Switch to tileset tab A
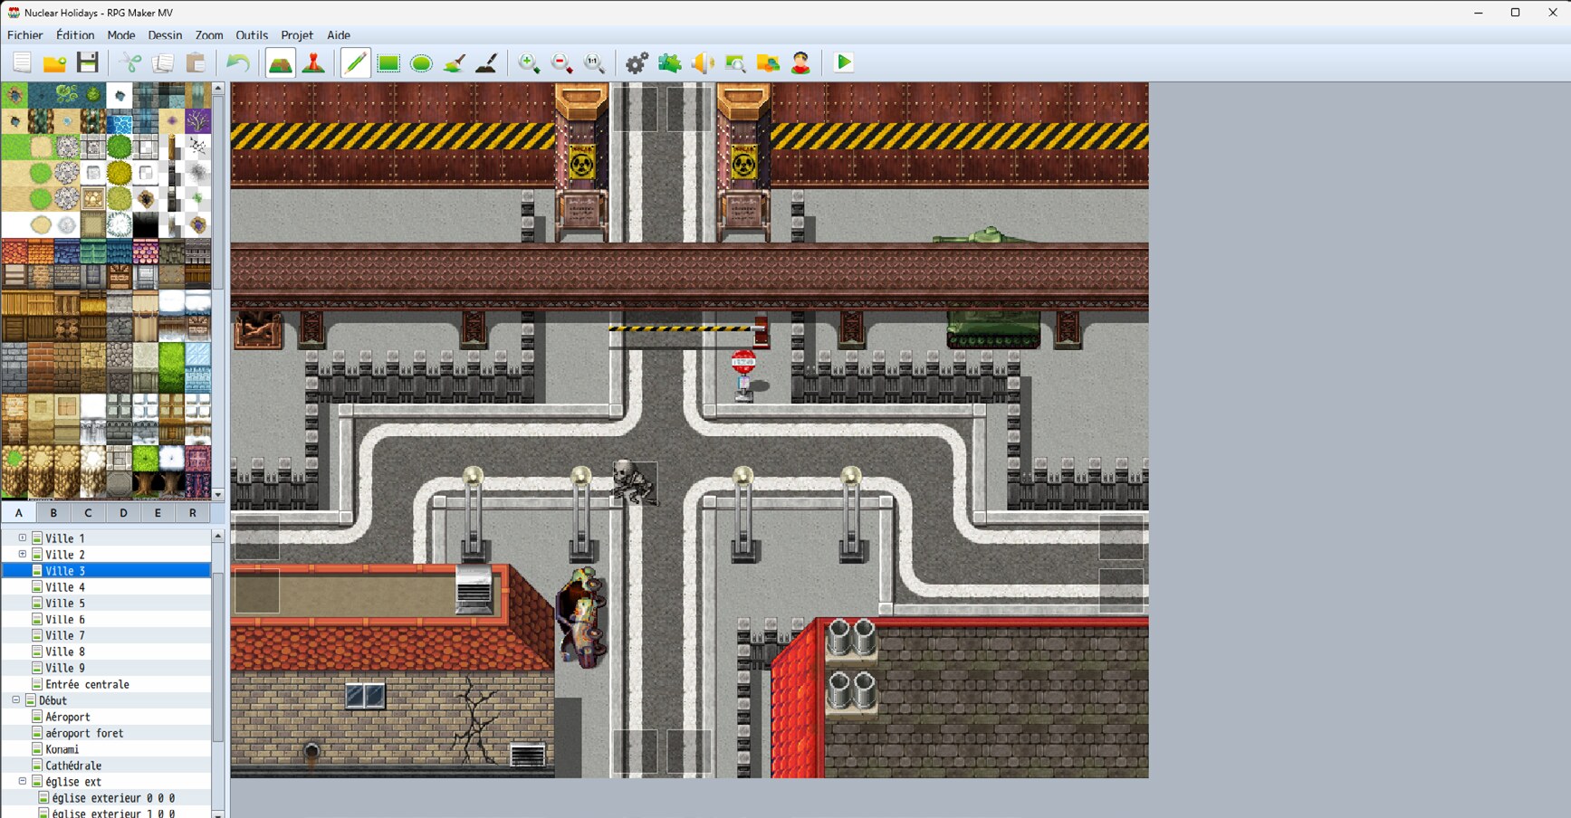 [19, 512]
